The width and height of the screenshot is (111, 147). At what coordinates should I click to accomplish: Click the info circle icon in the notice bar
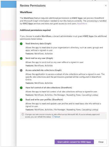coord(23,114)
